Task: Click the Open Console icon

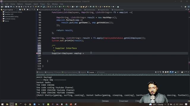Action: (x=182, y=72)
